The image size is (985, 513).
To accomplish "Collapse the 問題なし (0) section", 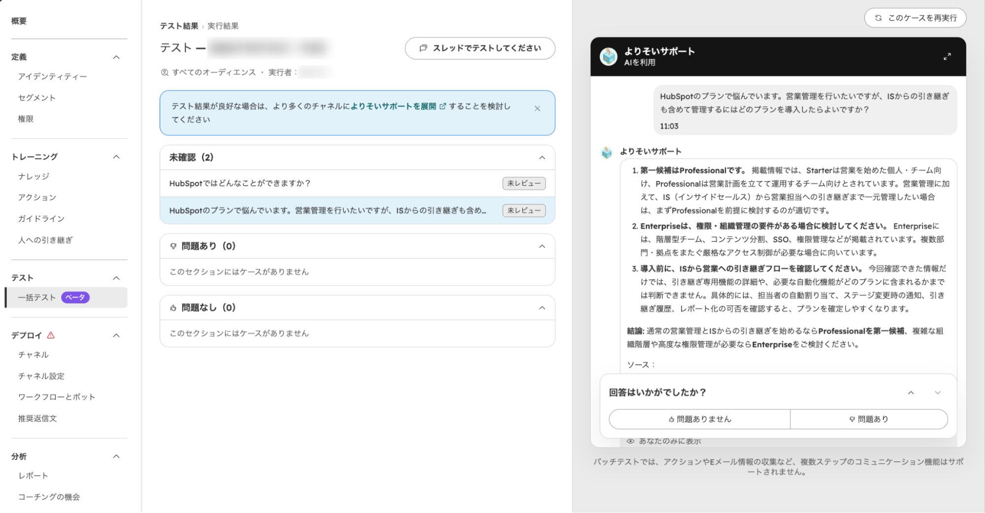I will coord(542,308).
